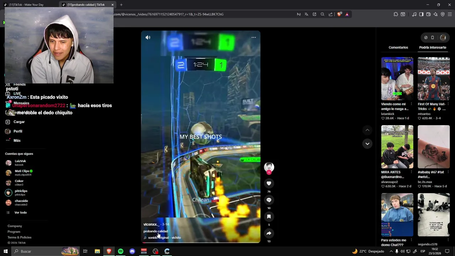Open the TikTok profile avatar at top right

click(x=443, y=37)
